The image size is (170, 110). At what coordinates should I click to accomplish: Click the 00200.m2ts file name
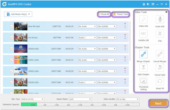point(33,82)
